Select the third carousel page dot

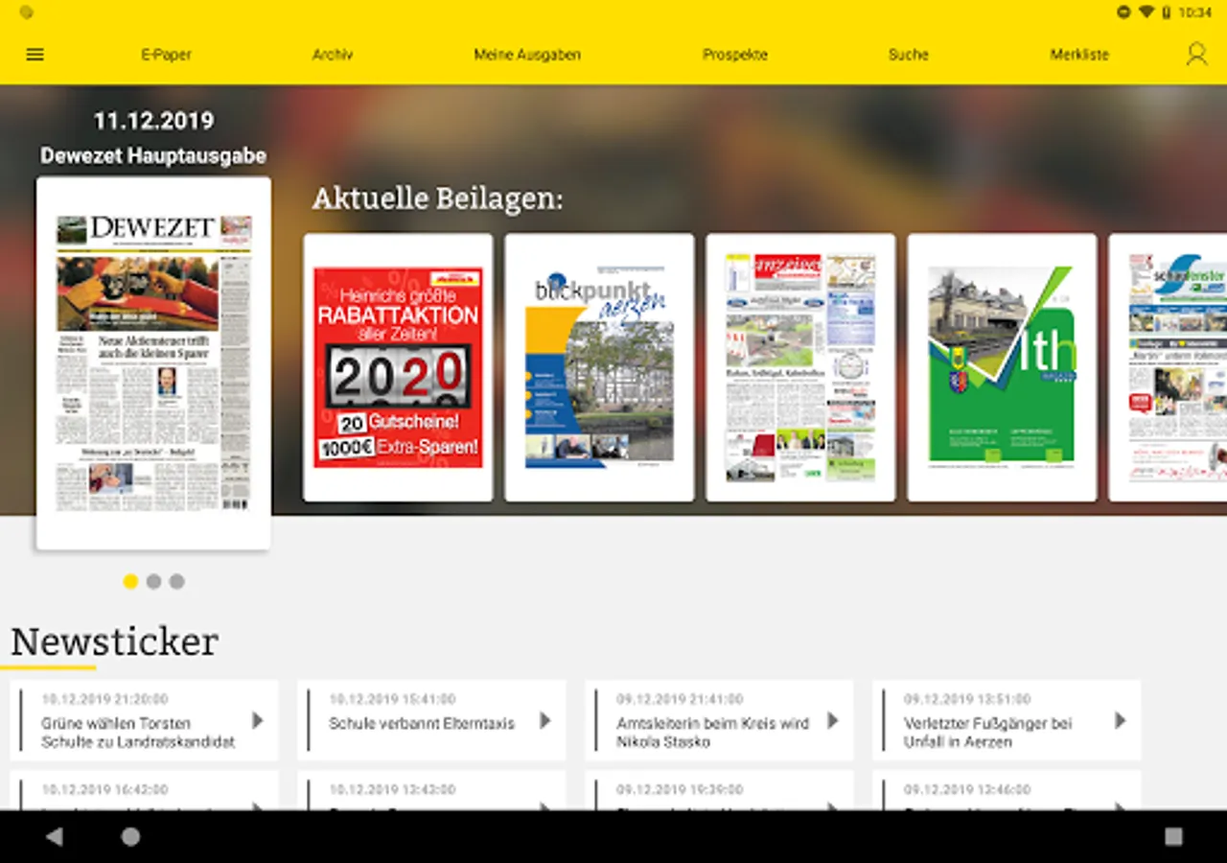click(176, 581)
